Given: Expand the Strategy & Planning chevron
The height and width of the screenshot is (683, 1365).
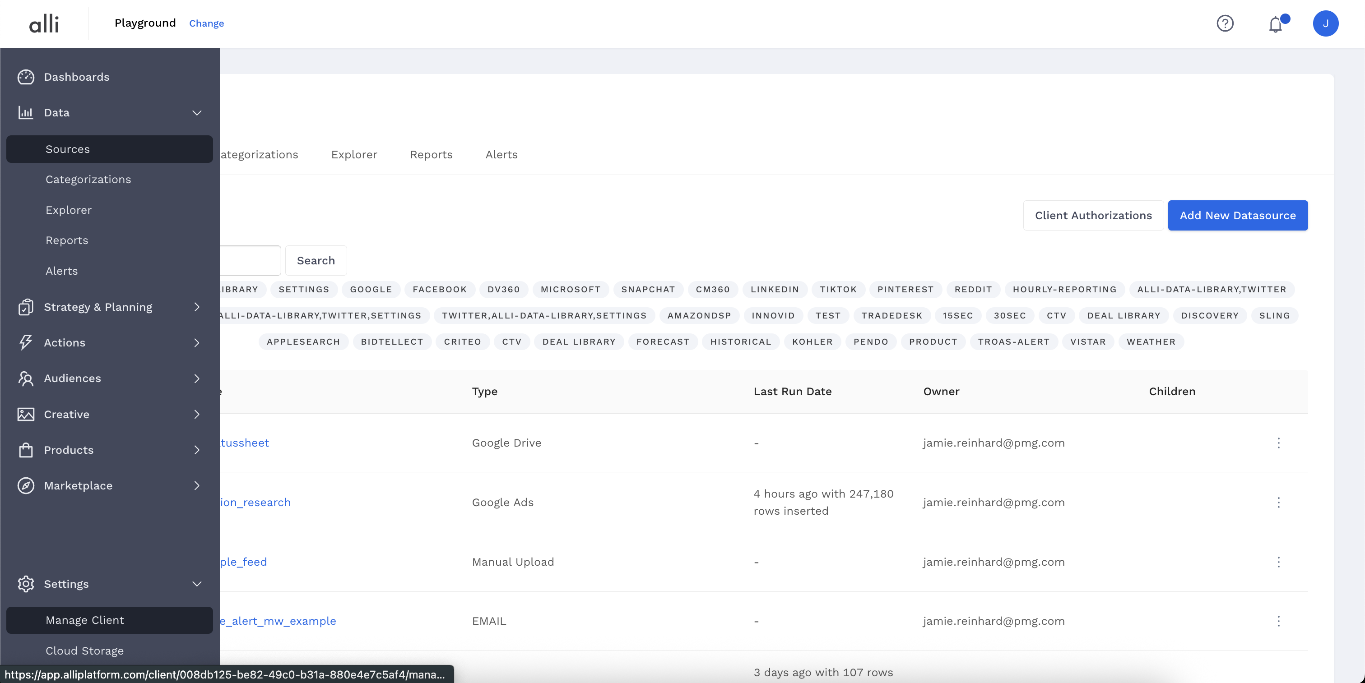Looking at the screenshot, I should [x=197, y=307].
